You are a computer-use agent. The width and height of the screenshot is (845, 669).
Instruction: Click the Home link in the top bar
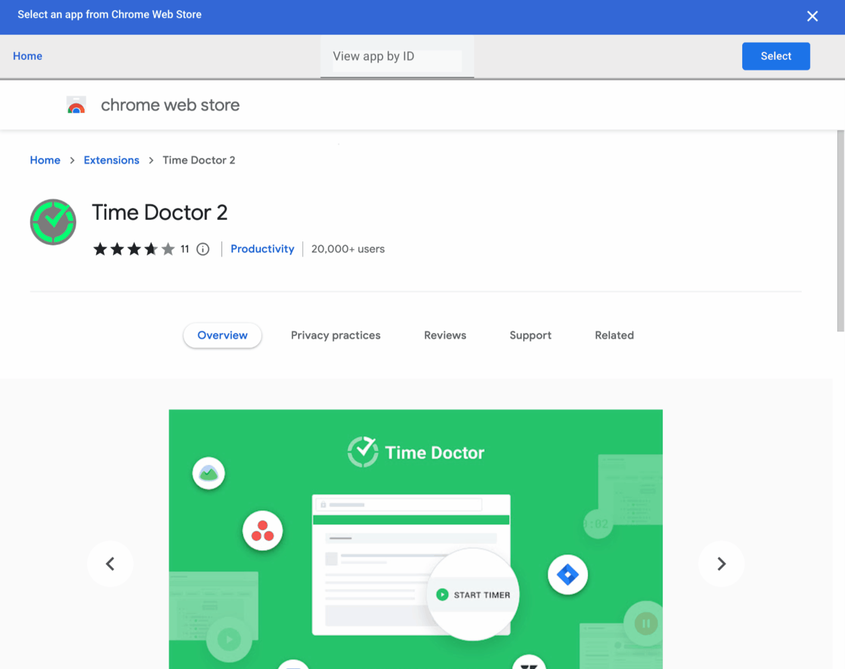tap(28, 56)
